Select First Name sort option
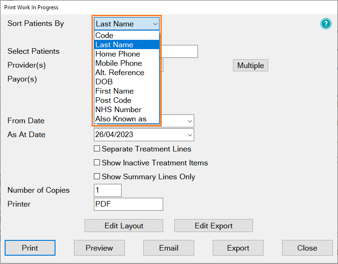The width and height of the screenshot is (338, 264). pyautogui.click(x=127, y=91)
